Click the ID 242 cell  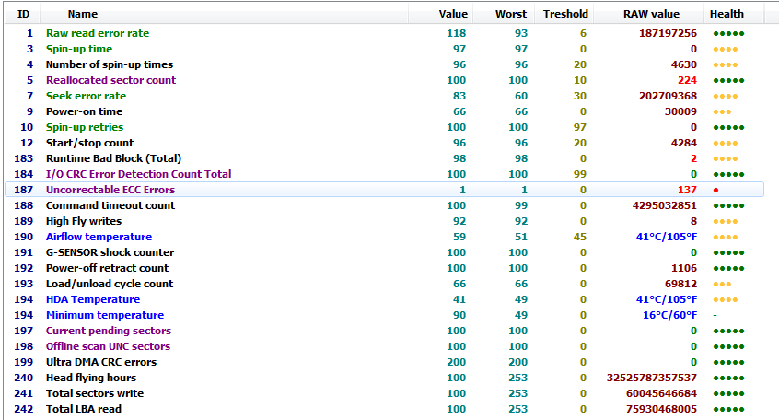coord(23,409)
